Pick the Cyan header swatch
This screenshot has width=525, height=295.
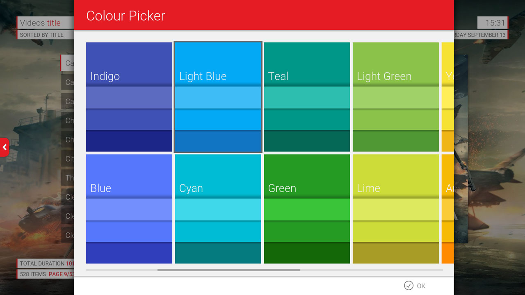point(218,176)
